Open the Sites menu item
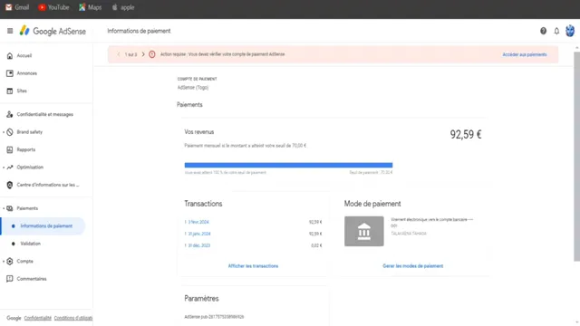The width and height of the screenshot is (580, 326). [x=22, y=91]
